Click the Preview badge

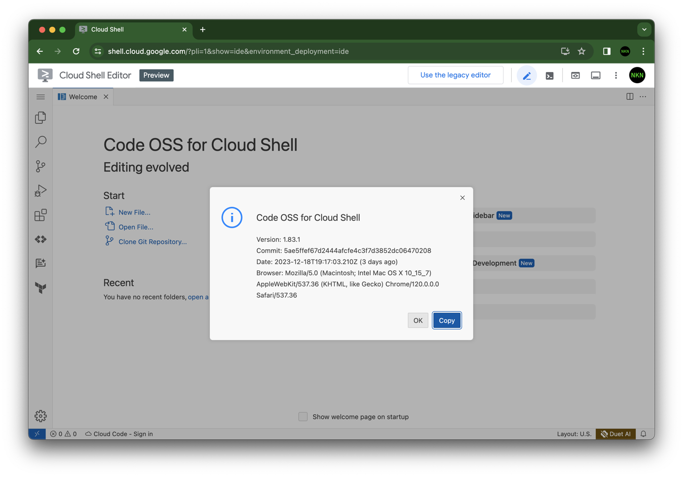[x=157, y=75]
